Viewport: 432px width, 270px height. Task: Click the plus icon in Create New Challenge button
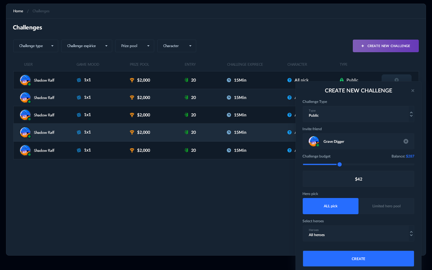[363, 46]
